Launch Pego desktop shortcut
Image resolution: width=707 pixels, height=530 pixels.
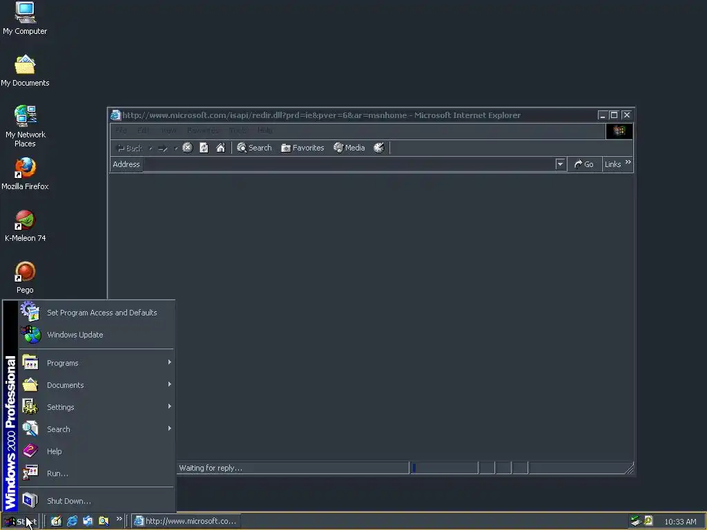[26, 277]
